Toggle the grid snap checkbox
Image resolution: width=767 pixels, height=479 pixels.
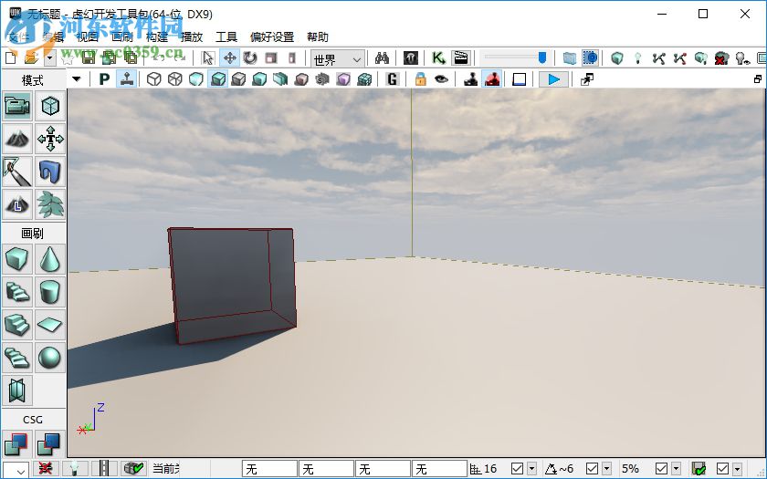pyautogui.click(x=518, y=469)
